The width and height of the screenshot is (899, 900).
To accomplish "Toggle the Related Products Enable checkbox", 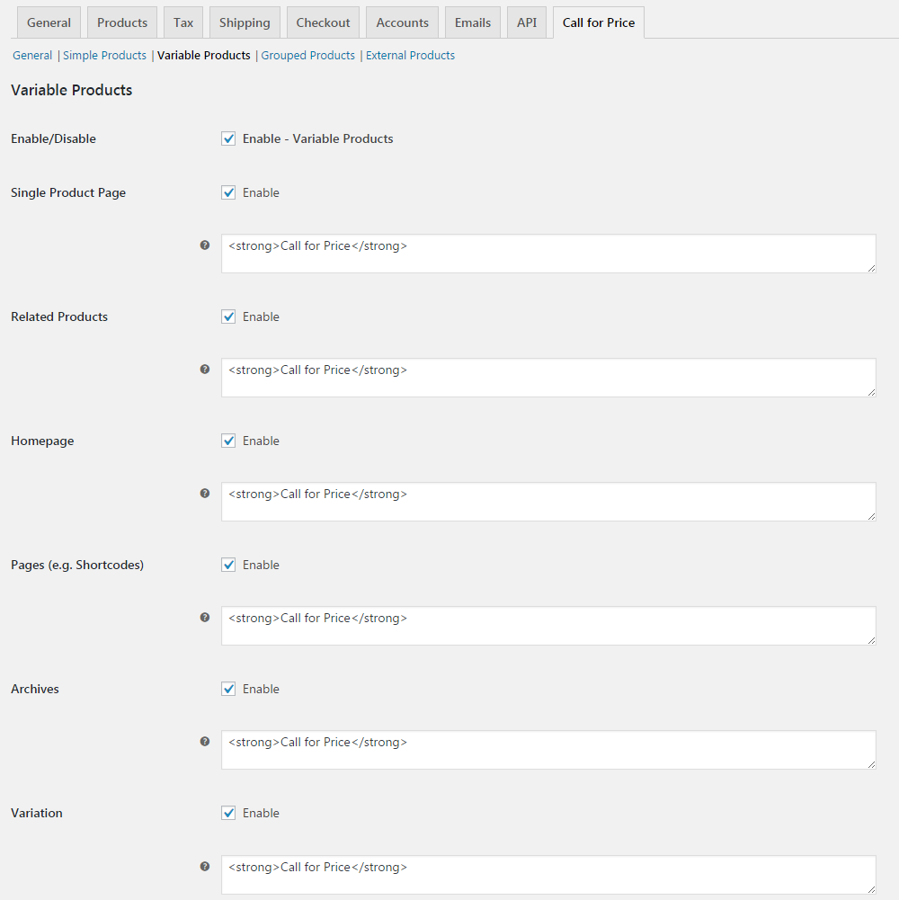I will (x=228, y=316).
